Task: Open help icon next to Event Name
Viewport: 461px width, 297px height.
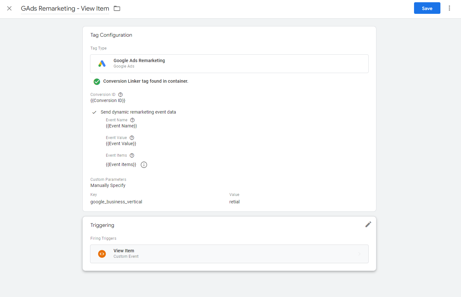Action: tap(132, 120)
